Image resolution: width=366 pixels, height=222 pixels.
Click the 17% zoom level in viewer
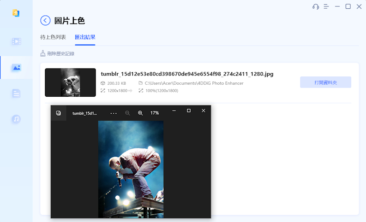[155, 113]
